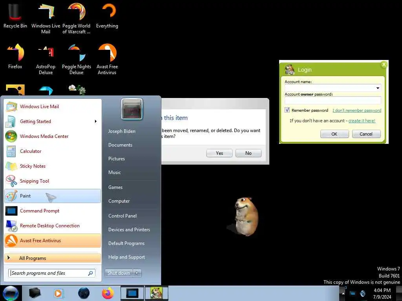Click No in the item dialog
402x301 pixels.
pyautogui.click(x=248, y=153)
